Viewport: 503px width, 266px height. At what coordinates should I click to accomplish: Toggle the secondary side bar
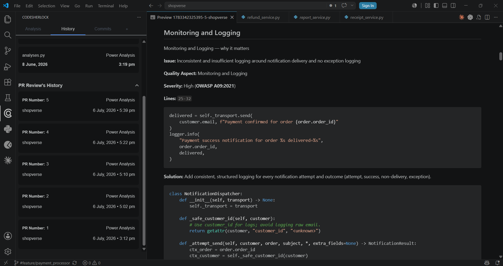453,5
